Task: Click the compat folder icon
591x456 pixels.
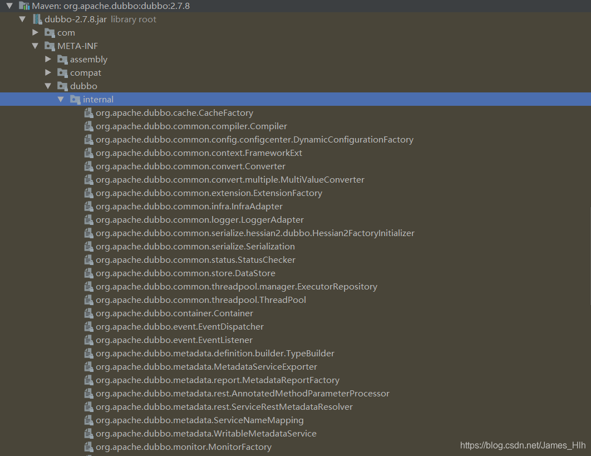Action: click(62, 72)
